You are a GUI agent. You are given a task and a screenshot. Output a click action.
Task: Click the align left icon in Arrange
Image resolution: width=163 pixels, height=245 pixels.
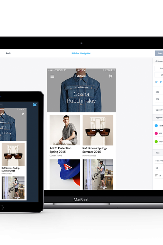156,82
